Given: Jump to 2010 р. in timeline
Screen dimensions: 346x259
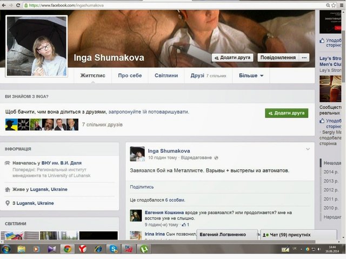Looking at the screenshot, I should pos(331,208).
